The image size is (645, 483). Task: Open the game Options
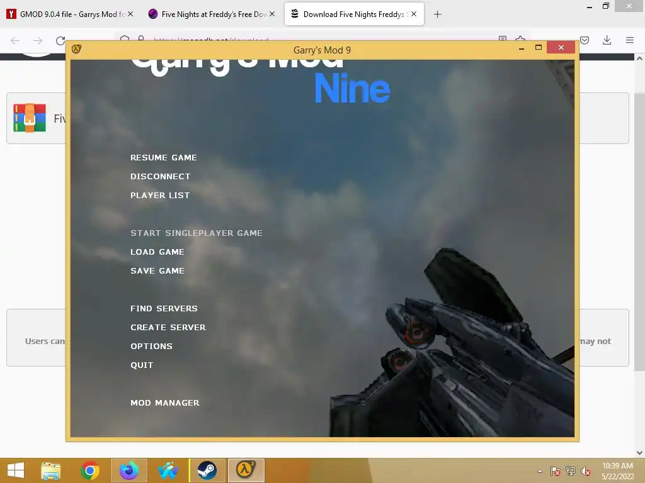151,347
